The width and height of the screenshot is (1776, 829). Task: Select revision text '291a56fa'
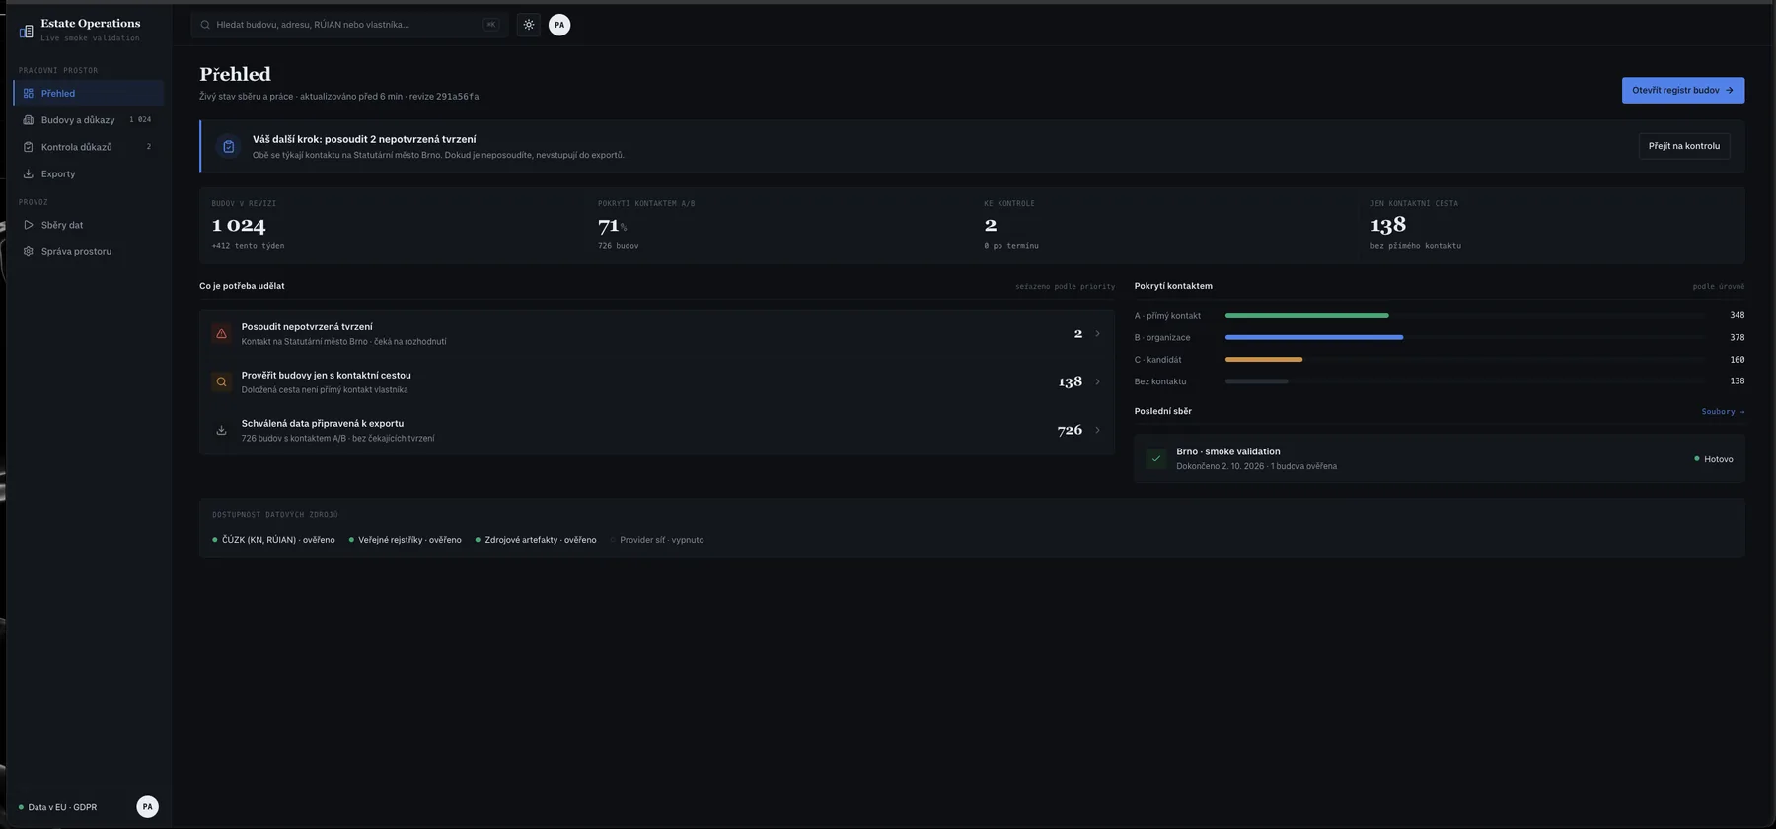(458, 97)
